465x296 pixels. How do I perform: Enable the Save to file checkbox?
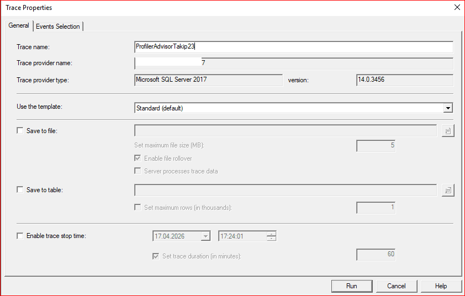(x=20, y=131)
